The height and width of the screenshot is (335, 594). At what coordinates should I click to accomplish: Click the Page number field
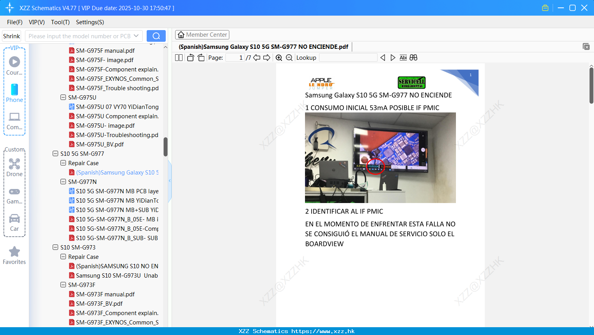pyautogui.click(x=235, y=57)
